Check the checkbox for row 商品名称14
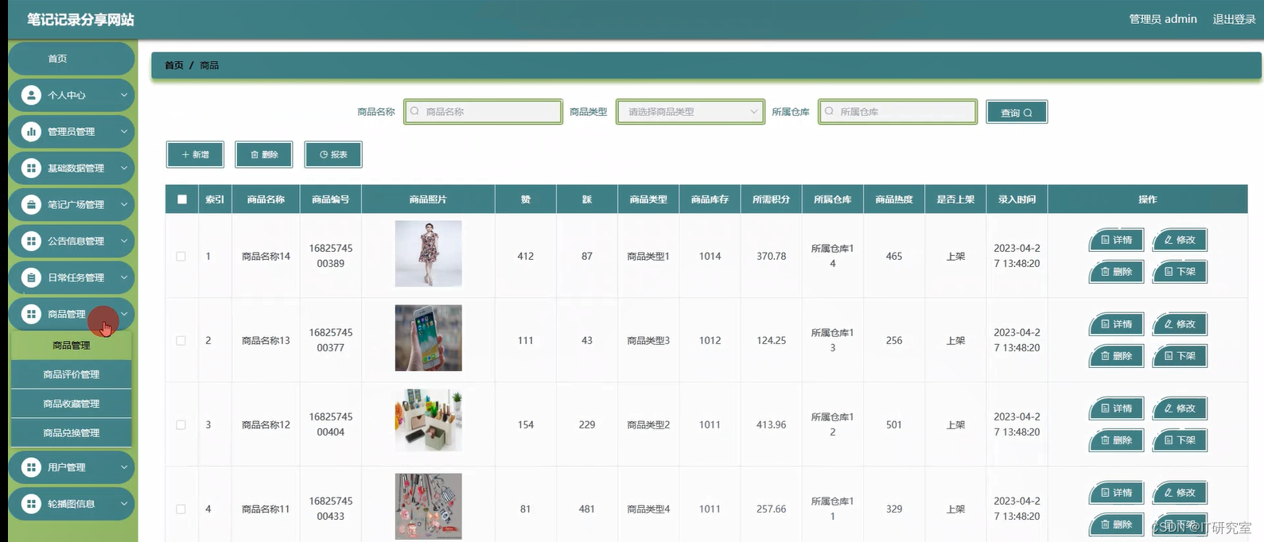This screenshot has width=1264, height=542. [x=181, y=257]
